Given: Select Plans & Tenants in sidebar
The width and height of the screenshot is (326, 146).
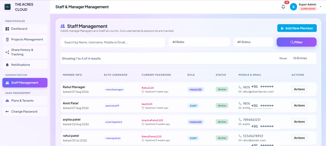Looking at the screenshot, I should (25, 101).
